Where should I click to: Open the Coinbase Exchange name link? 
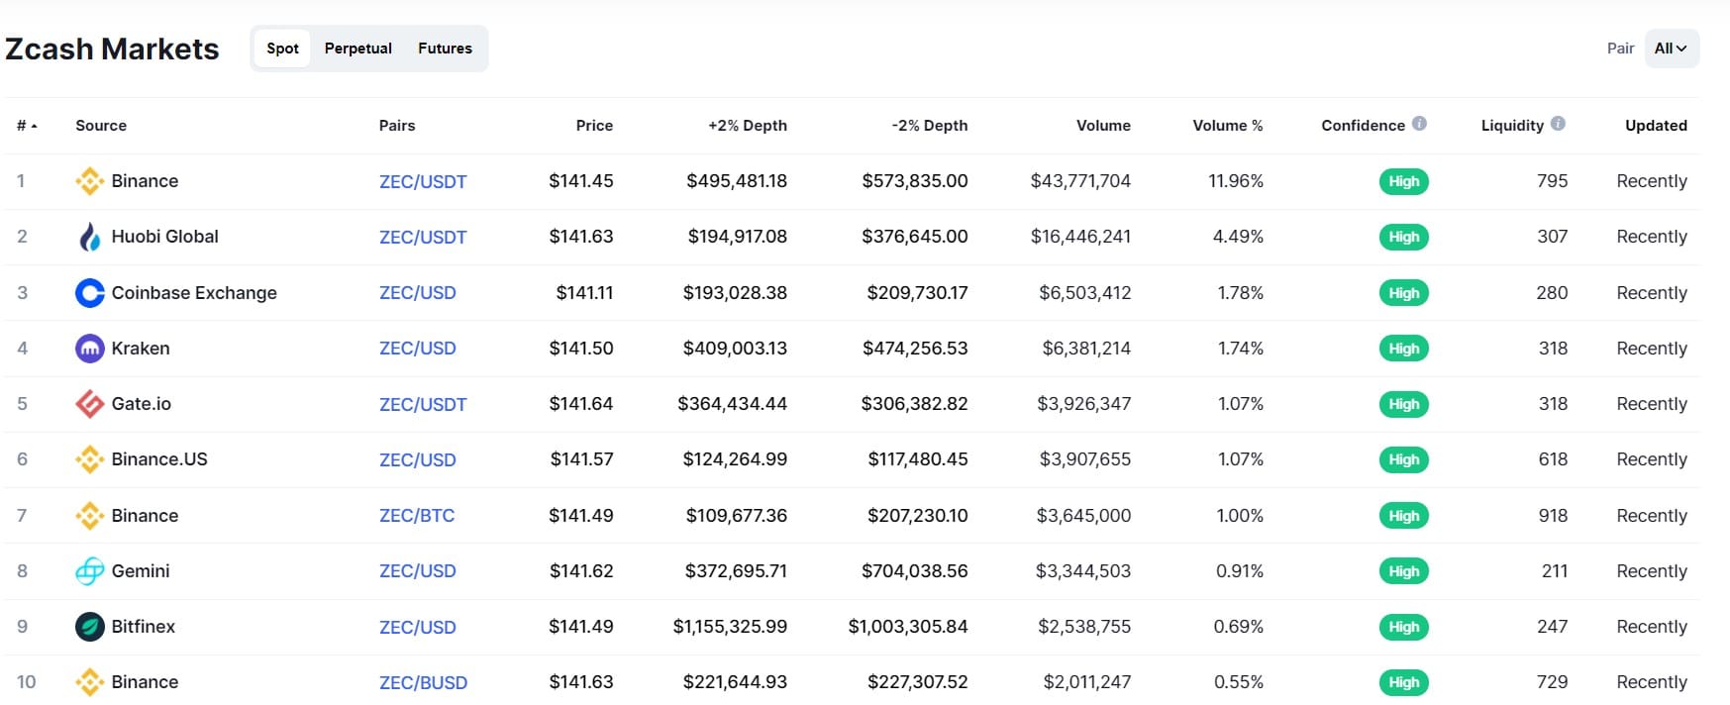point(194,293)
